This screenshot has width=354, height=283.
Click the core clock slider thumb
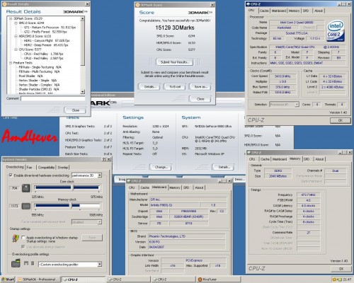pyautogui.click(x=73, y=187)
